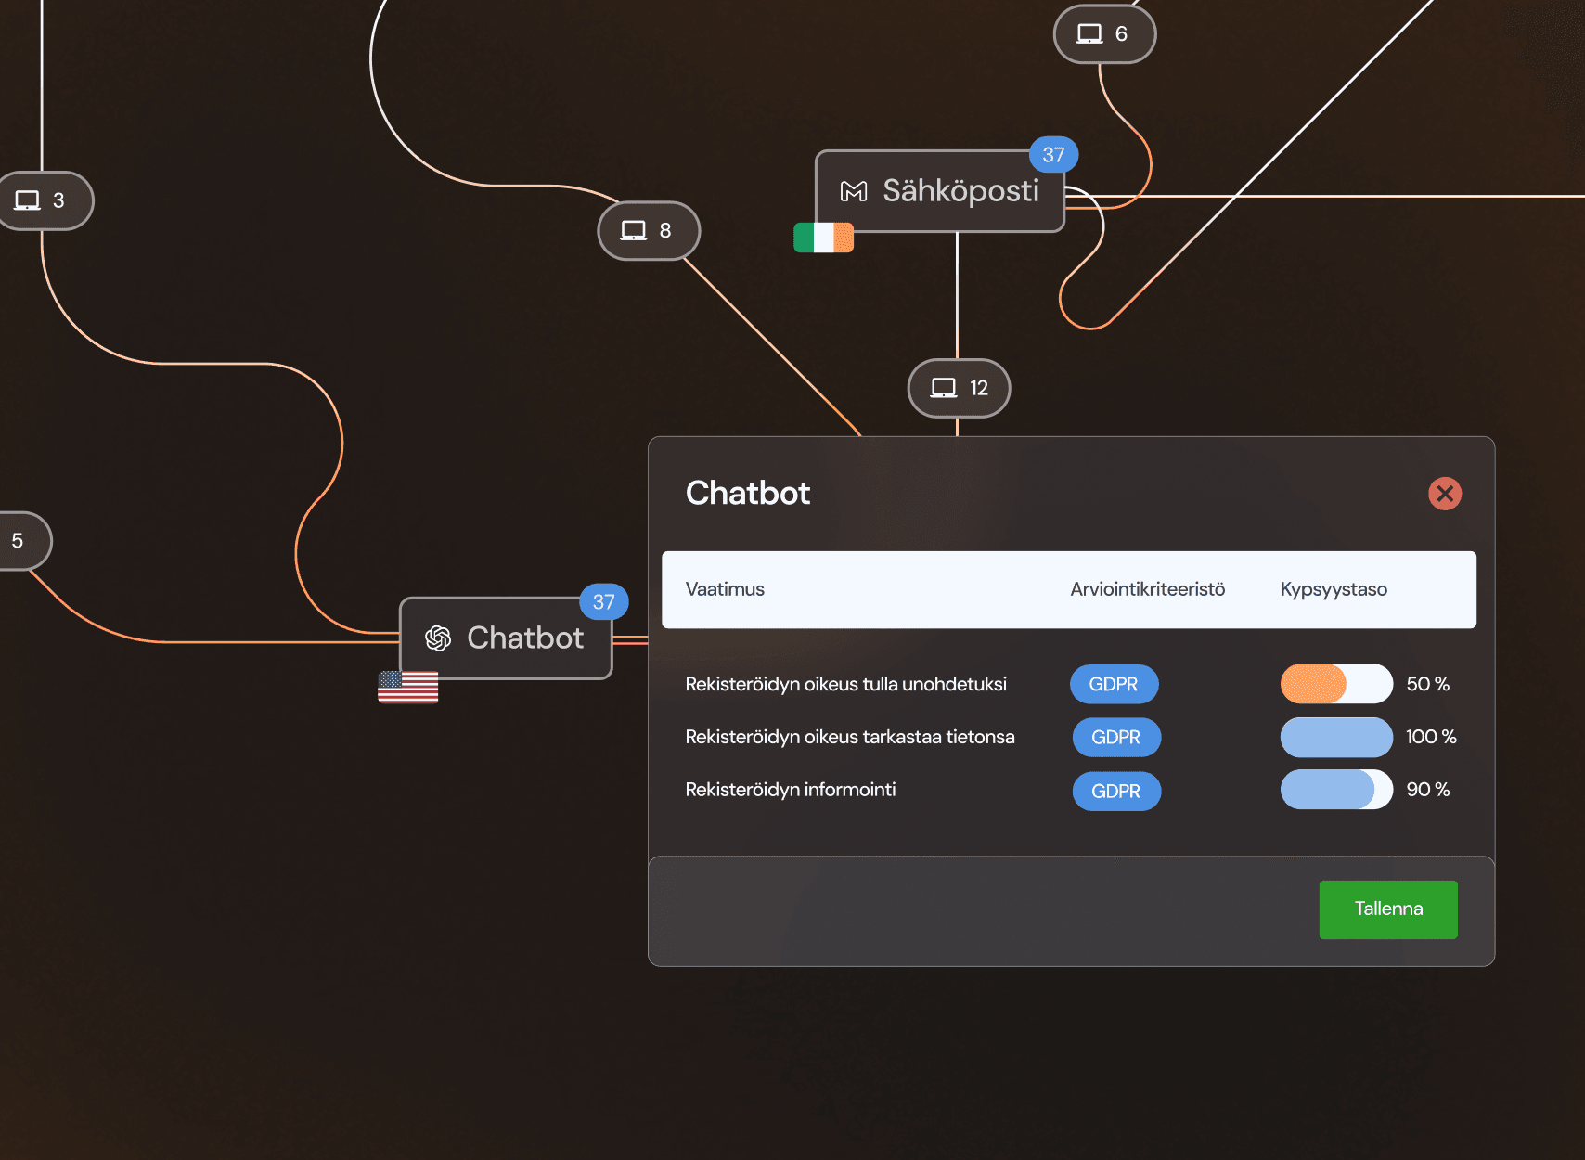Select the device node showing 6
Viewport: 1585px width, 1160px height.
click(x=1104, y=34)
